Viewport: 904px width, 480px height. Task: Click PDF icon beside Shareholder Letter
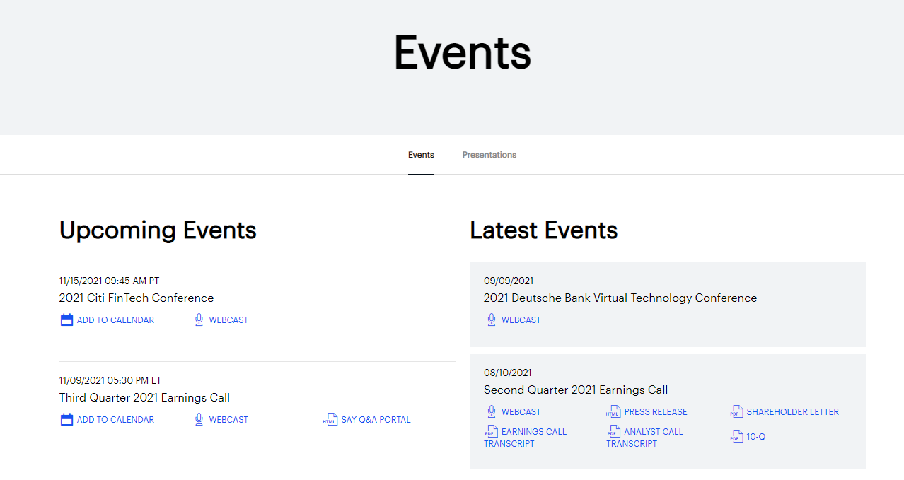(737, 412)
